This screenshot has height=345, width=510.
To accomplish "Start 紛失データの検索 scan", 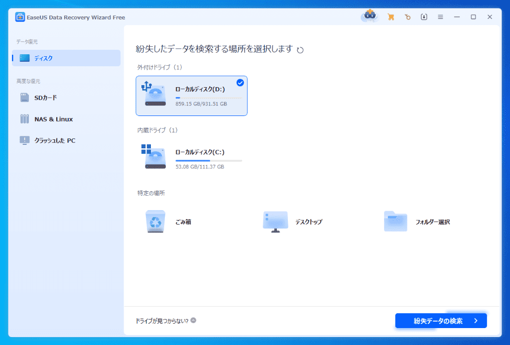I will (441, 321).
